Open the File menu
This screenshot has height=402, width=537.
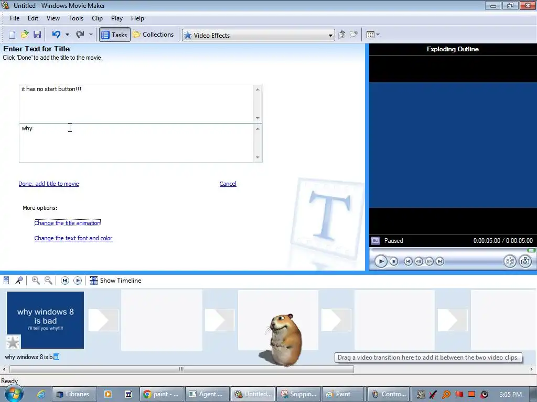pos(15,18)
